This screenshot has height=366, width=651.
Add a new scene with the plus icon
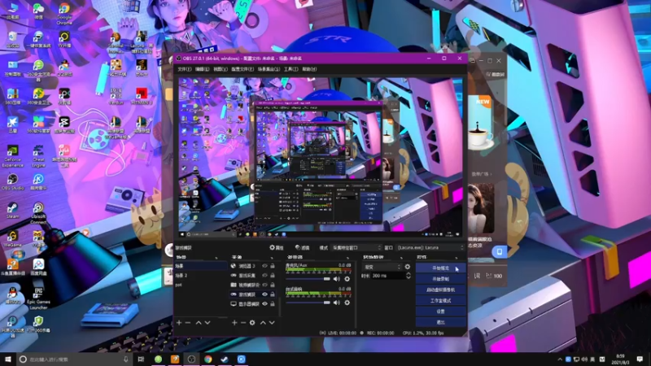click(x=179, y=322)
